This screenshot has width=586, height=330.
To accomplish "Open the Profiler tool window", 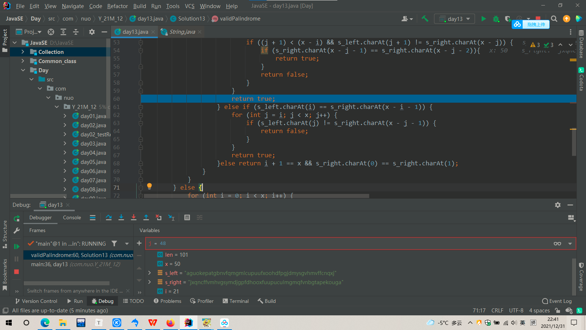I will point(202,301).
